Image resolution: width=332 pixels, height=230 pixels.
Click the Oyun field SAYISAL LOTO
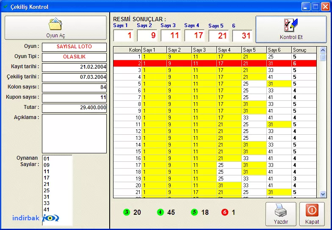(75, 47)
